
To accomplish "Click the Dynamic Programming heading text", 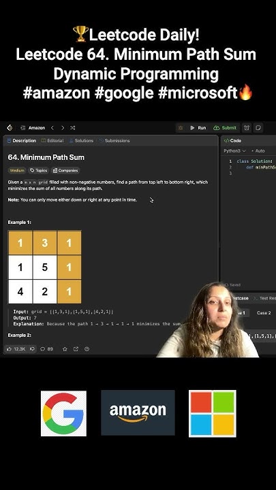I will click(136, 73).
